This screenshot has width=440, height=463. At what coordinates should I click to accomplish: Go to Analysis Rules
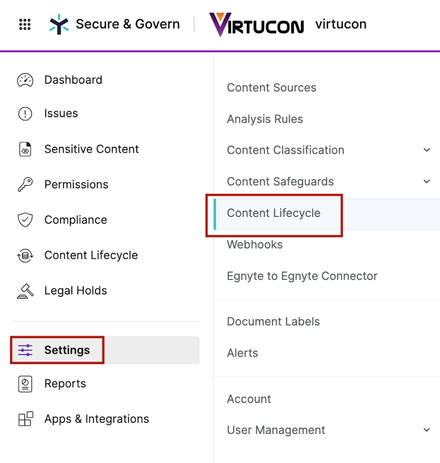pos(265,119)
